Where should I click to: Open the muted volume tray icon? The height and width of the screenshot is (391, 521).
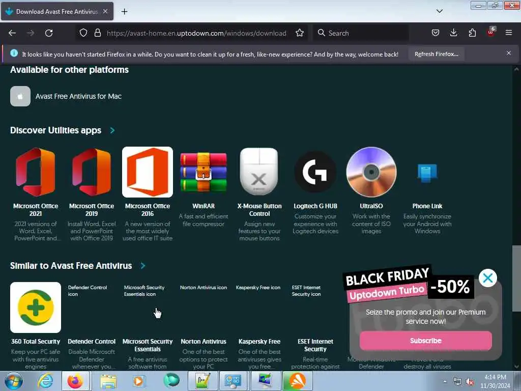coord(470,382)
